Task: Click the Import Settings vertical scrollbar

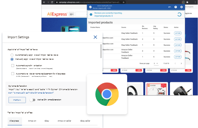Action: [101, 51]
